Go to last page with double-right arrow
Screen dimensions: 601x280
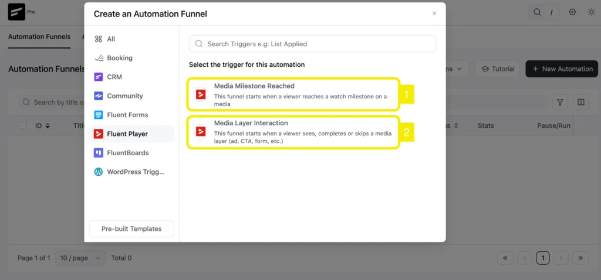[x=580, y=258]
